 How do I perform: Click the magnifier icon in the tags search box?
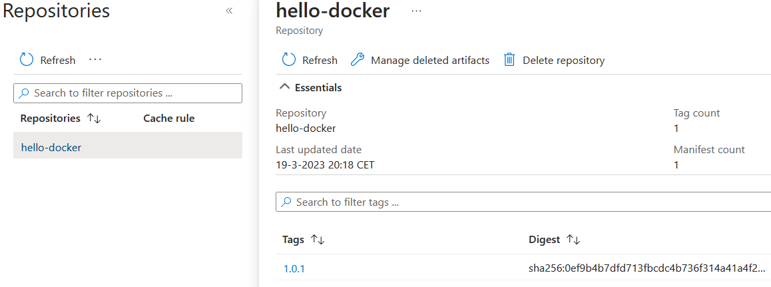[286, 202]
